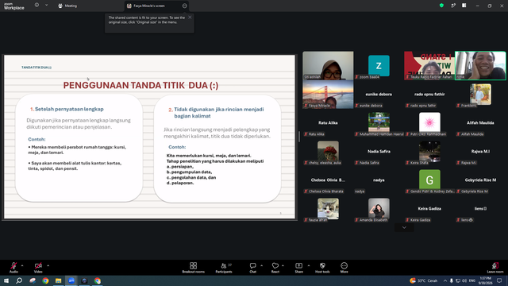The height and width of the screenshot is (286, 508).
Task: Toggle the panel layout icon in the title bar
Action: (x=464, y=6)
